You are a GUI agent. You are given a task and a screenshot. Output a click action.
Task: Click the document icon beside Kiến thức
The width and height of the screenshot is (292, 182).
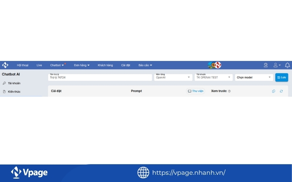coord(4,91)
